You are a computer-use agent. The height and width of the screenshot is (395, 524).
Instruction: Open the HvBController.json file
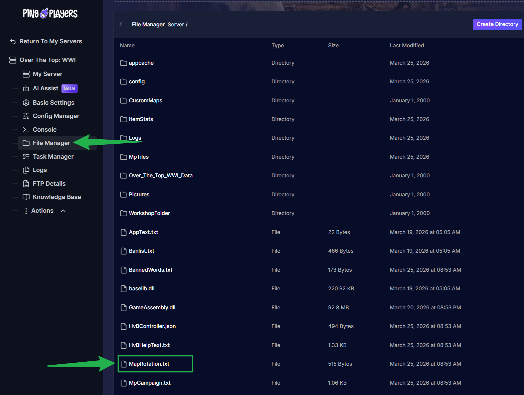[x=152, y=326]
